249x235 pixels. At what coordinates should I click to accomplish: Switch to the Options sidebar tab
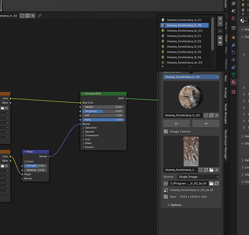[x=226, y=64]
